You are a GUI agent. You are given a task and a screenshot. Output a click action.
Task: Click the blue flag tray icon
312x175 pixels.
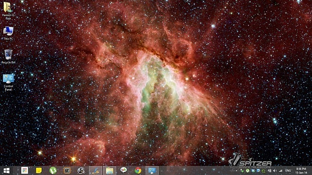pyautogui.click(x=258, y=171)
